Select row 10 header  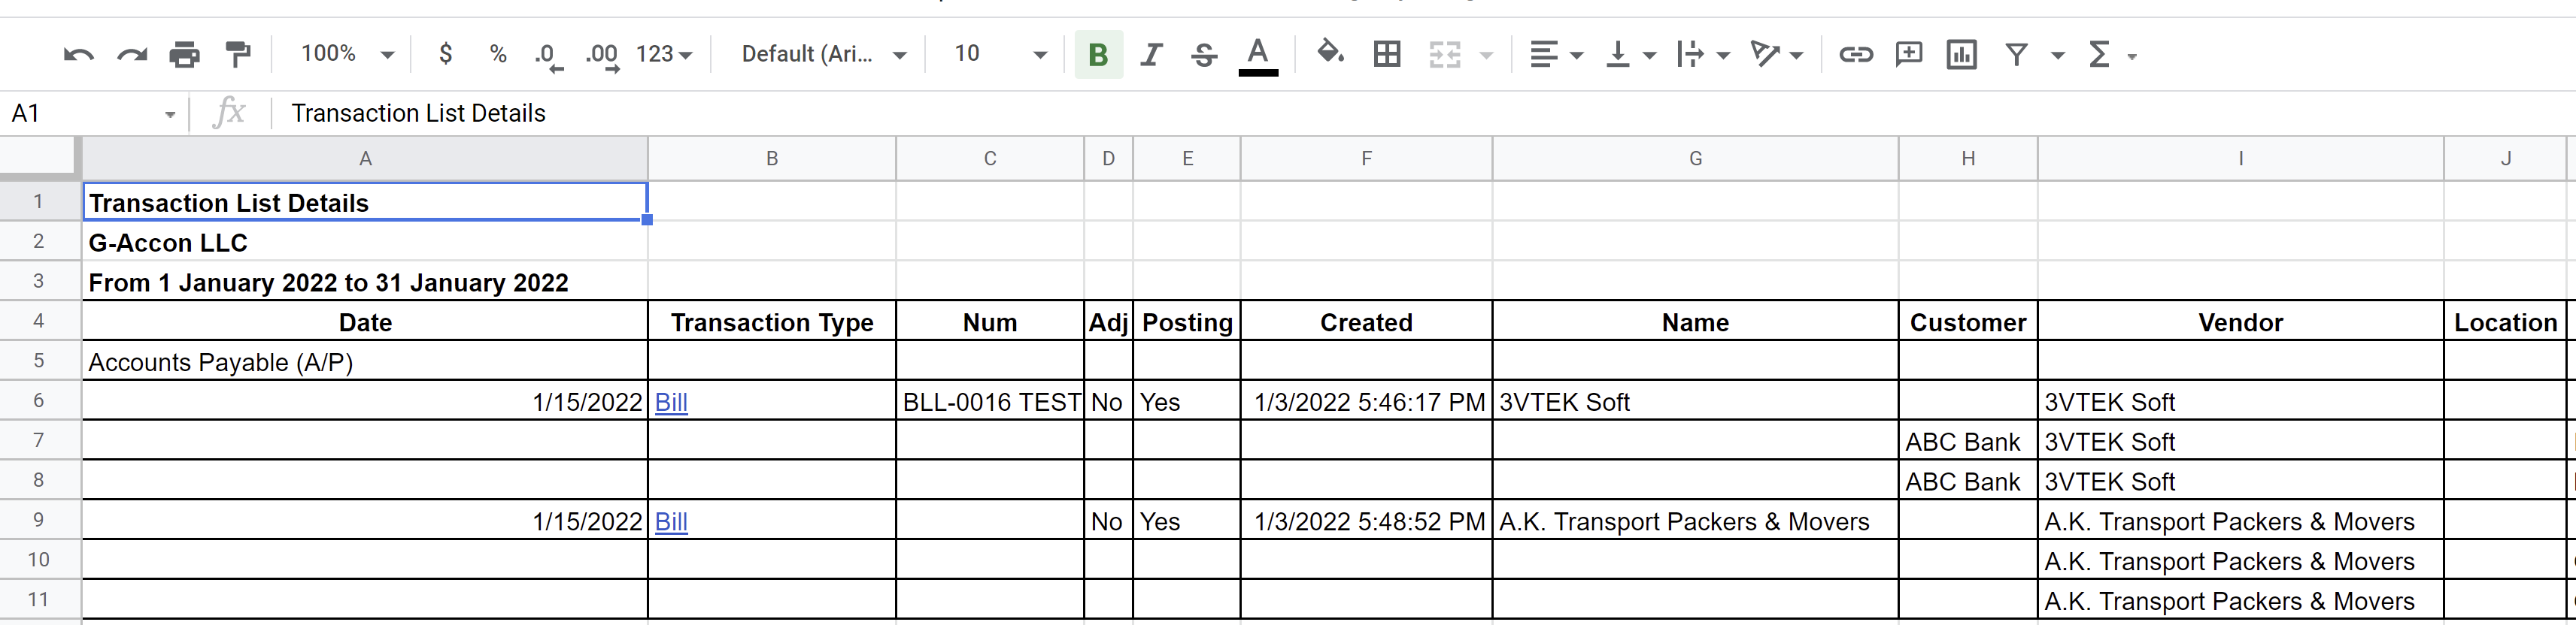(x=39, y=559)
